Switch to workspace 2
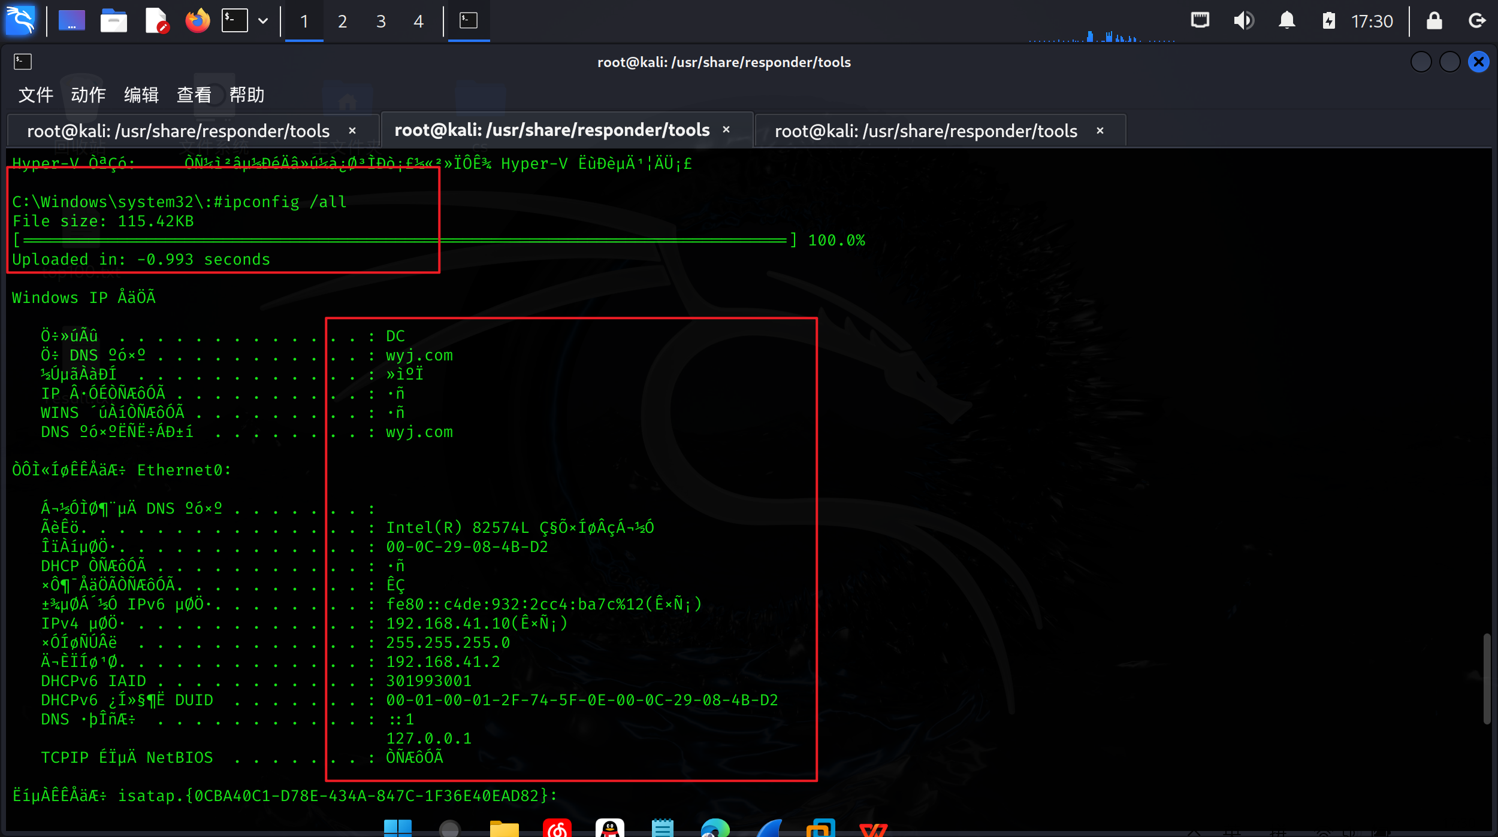Image resolution: width=1498 pixels, height=837 pixels. click(342, 22)
